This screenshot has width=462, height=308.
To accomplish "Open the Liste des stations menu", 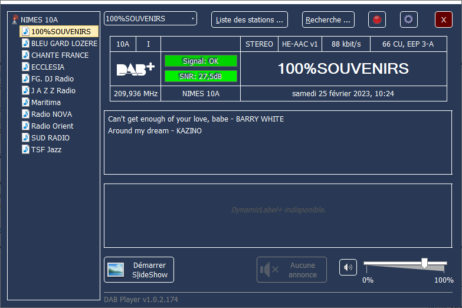I will coord(249,19).
